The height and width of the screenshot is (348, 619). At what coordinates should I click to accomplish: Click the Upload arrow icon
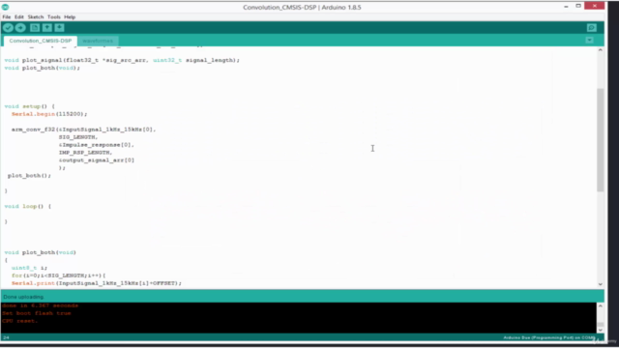[x=20, y=28]
